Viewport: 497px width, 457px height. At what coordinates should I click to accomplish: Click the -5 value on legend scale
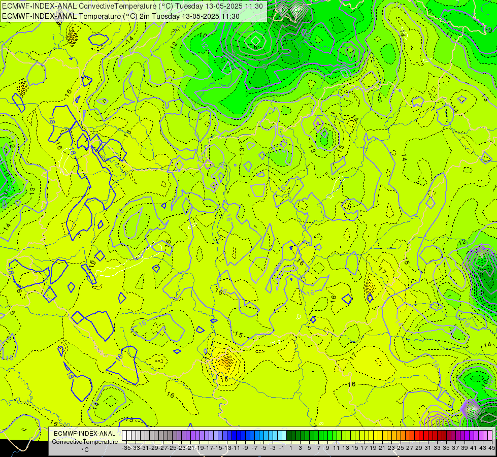[x=263, y=448]
